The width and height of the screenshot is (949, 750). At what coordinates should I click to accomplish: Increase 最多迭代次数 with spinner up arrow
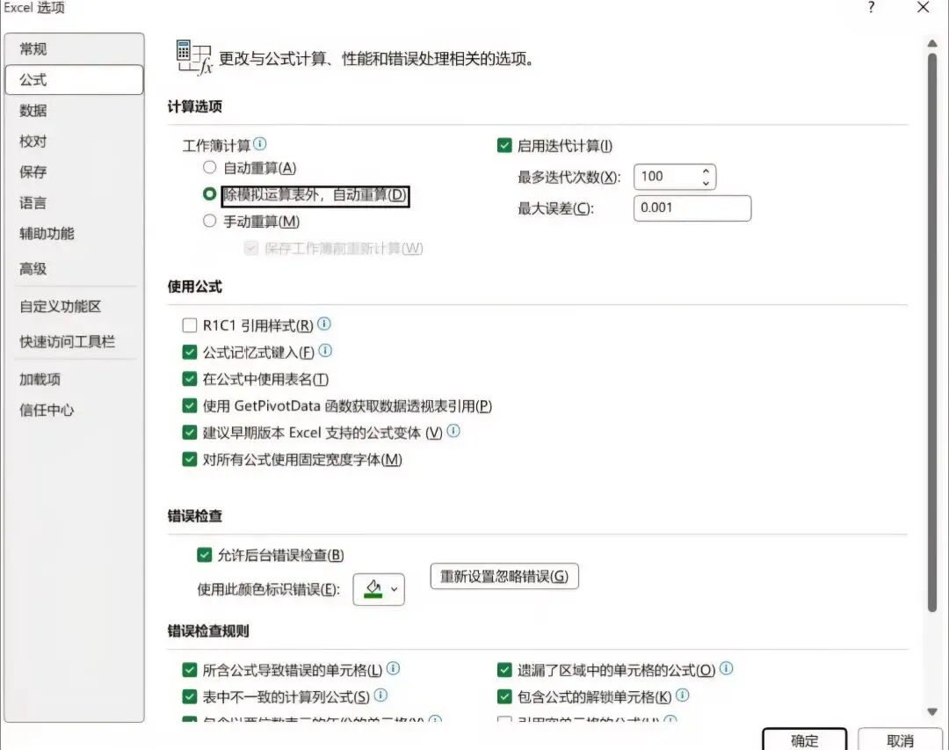click(706, 171)
